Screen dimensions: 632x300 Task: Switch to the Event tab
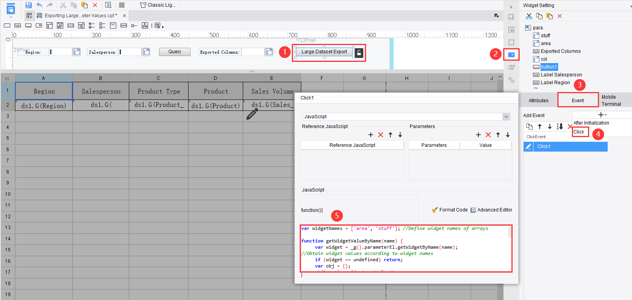point(577,101)
